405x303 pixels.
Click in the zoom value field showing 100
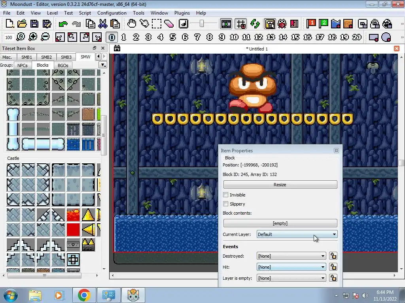[x=9, y=37]
